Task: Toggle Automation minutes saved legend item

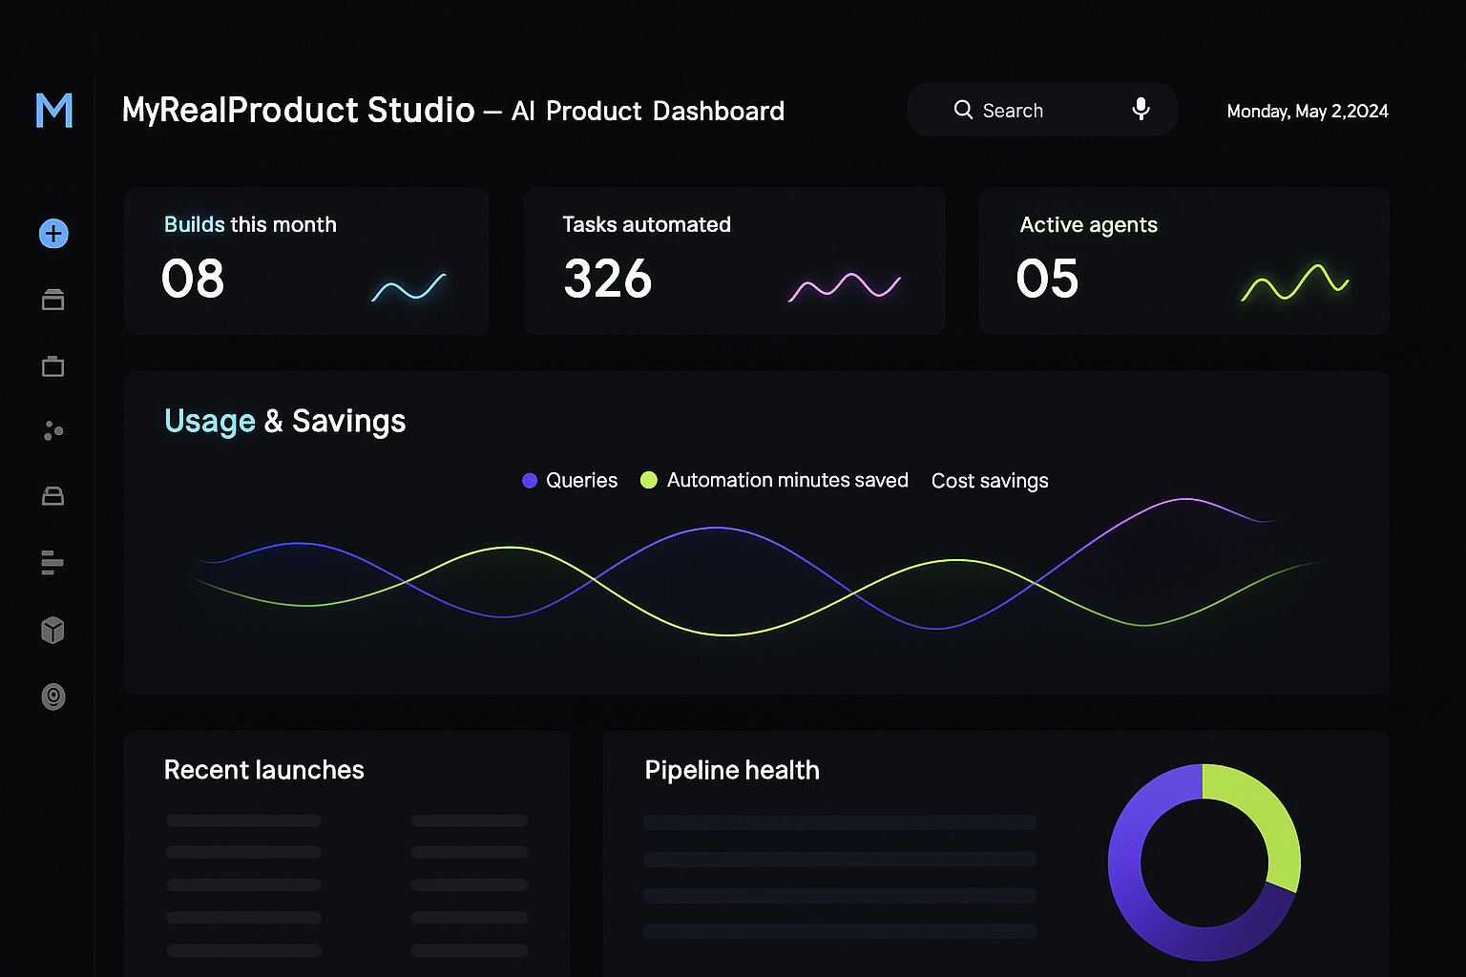Action: click(774, 481)
